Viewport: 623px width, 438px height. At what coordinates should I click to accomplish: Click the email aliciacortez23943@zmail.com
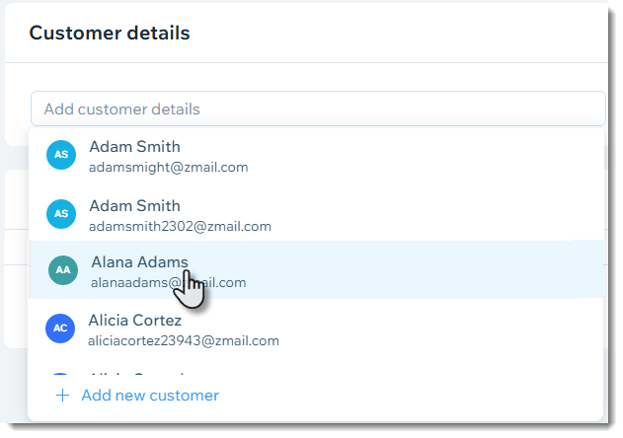point(184,340)
